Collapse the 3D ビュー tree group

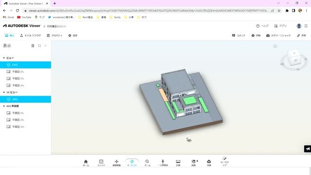[x=4, y=92]
